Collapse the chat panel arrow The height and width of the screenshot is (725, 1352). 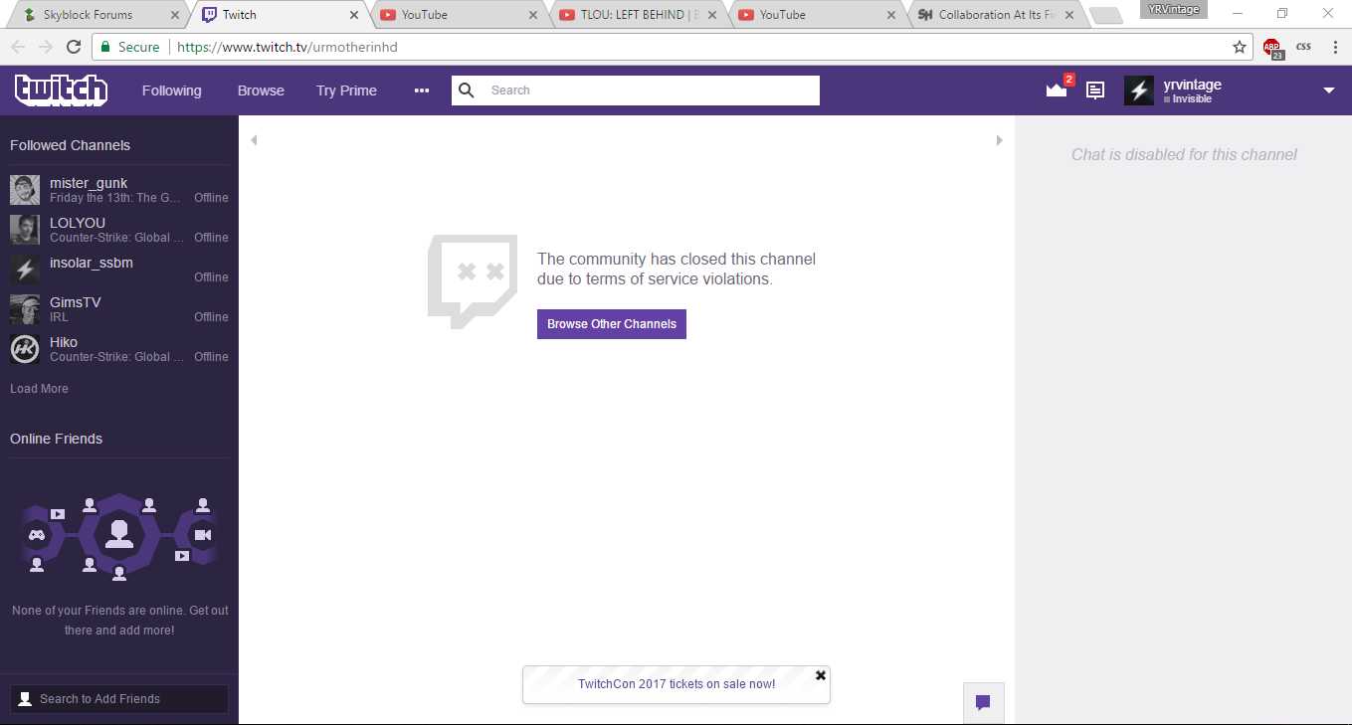click(1000, 140)
